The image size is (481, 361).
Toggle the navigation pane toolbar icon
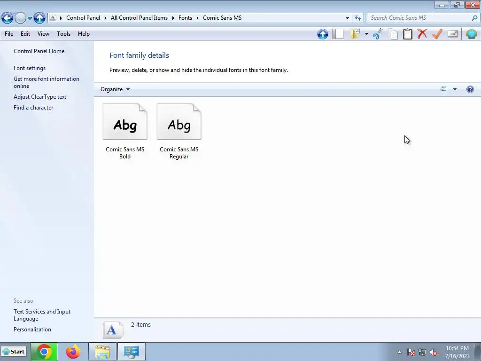338,34
